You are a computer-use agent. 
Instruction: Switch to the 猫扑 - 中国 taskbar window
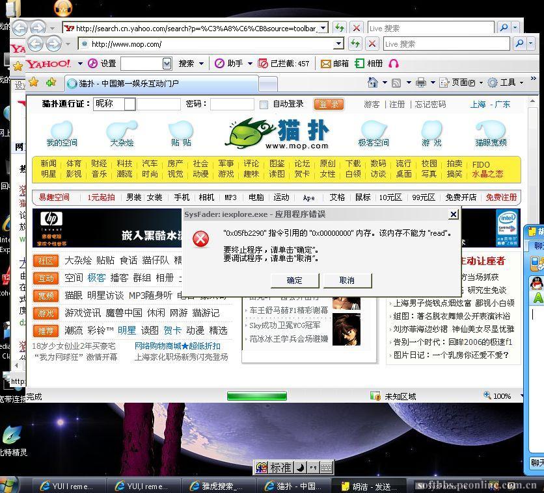pos(293,486)
